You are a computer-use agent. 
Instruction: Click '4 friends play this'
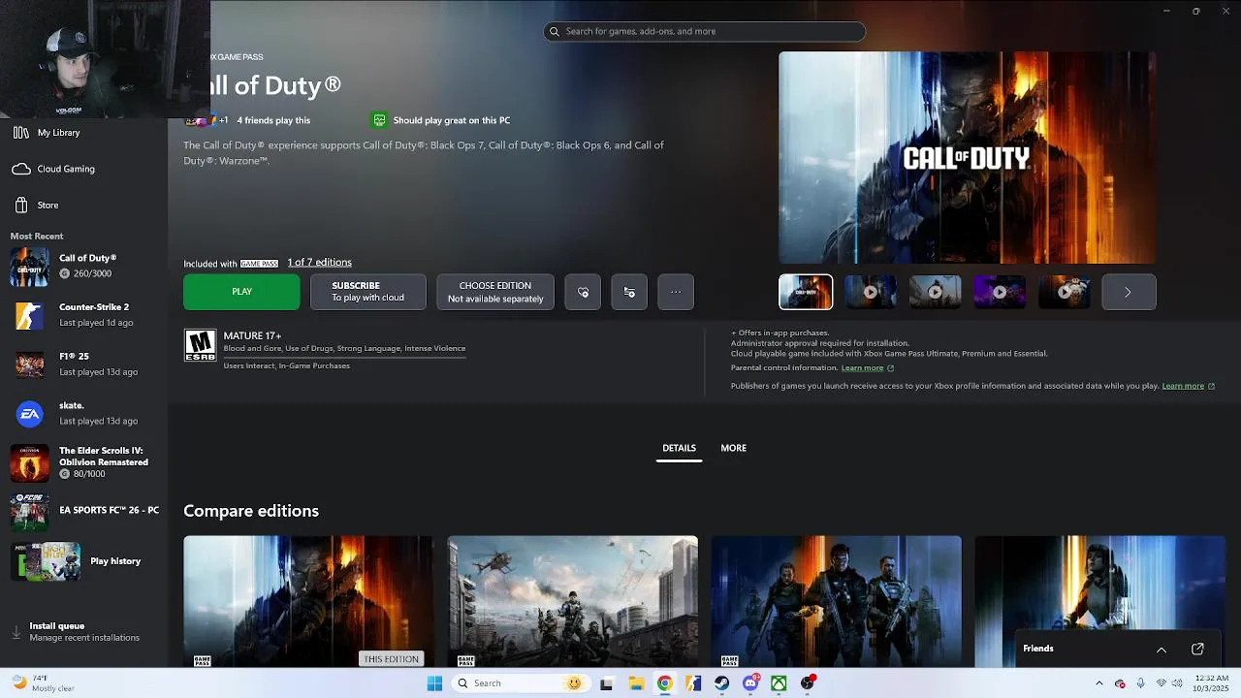273,120
